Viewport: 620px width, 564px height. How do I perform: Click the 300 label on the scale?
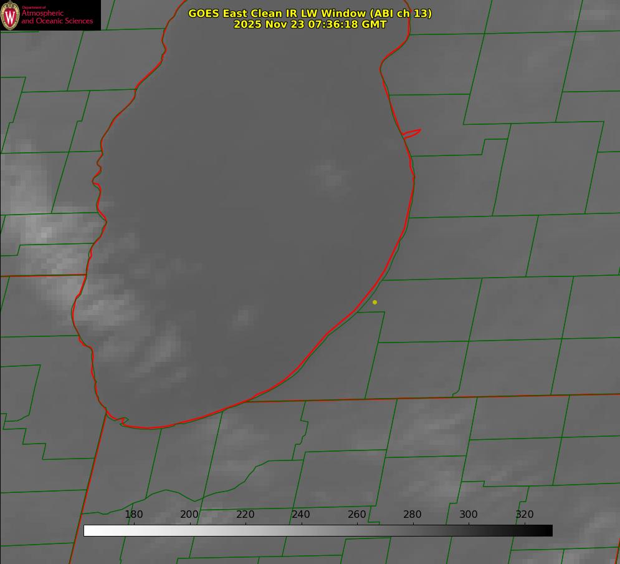[x=469, y=515]
